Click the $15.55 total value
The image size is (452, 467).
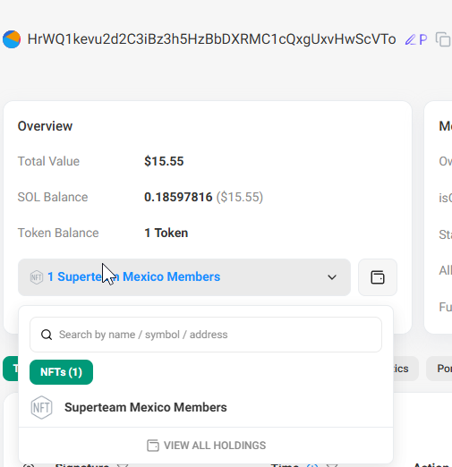(164, 161)
